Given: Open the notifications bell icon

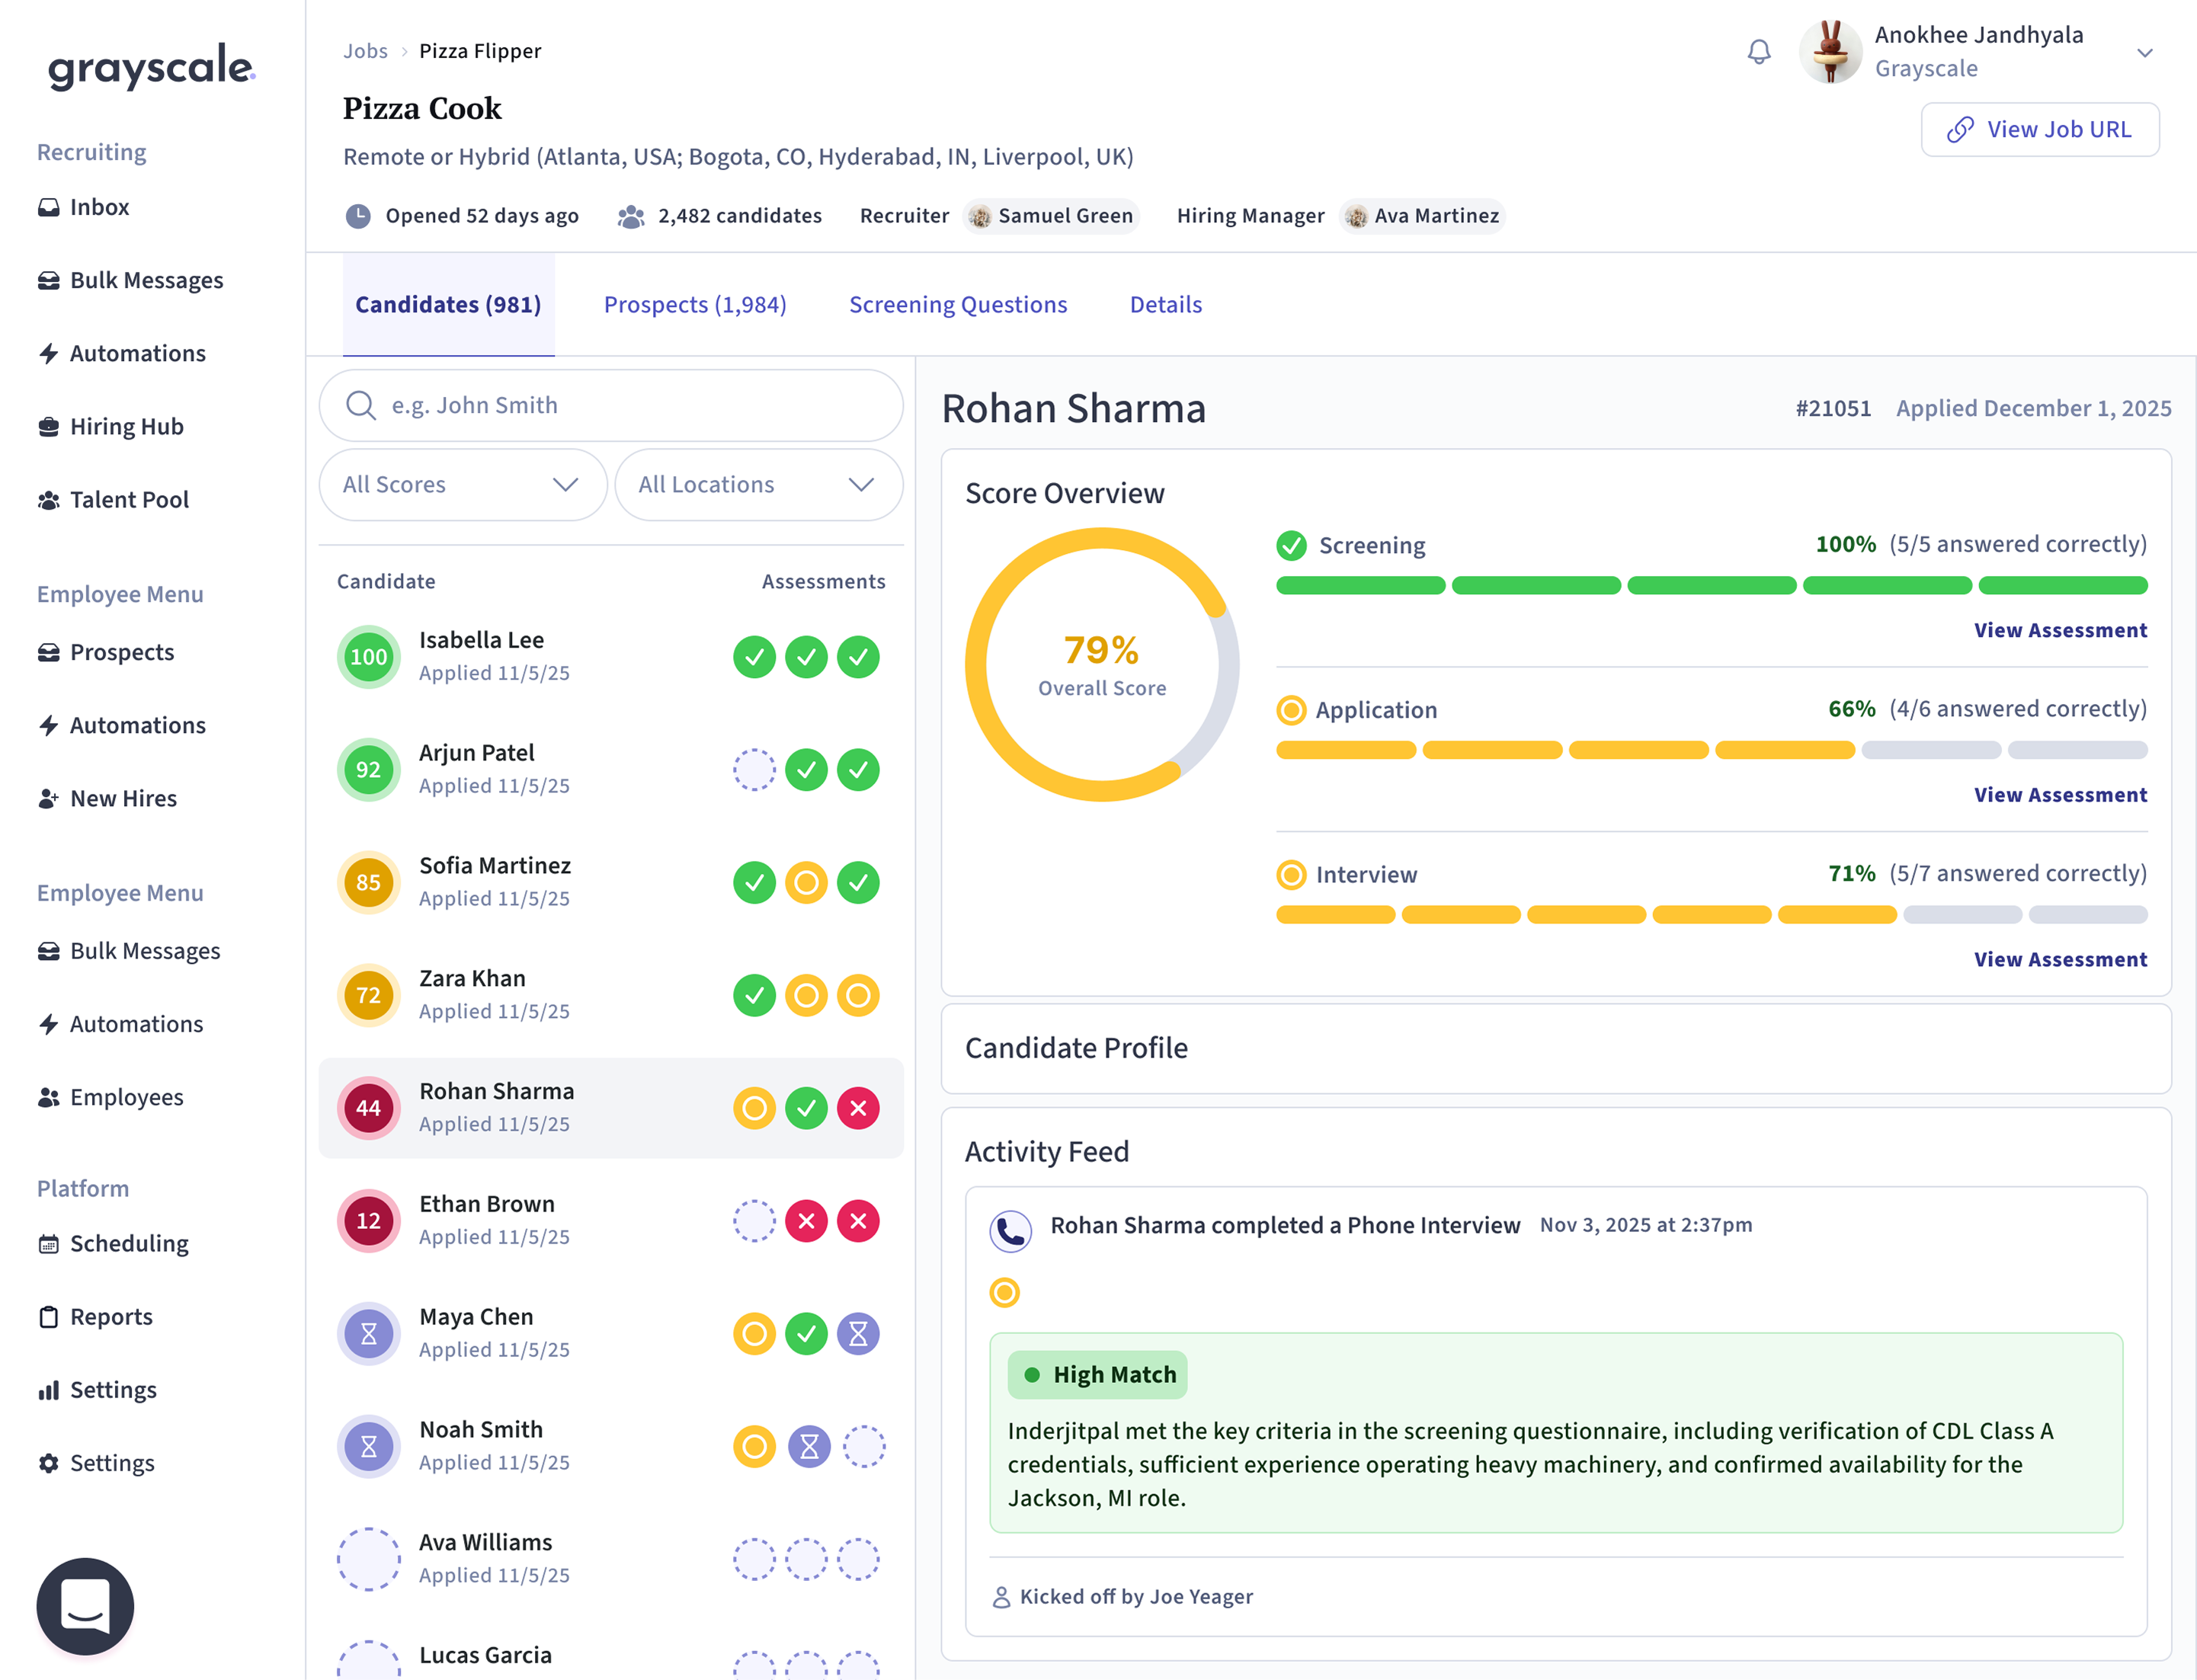Looking at the screenshot, I should coord(1758,52).
